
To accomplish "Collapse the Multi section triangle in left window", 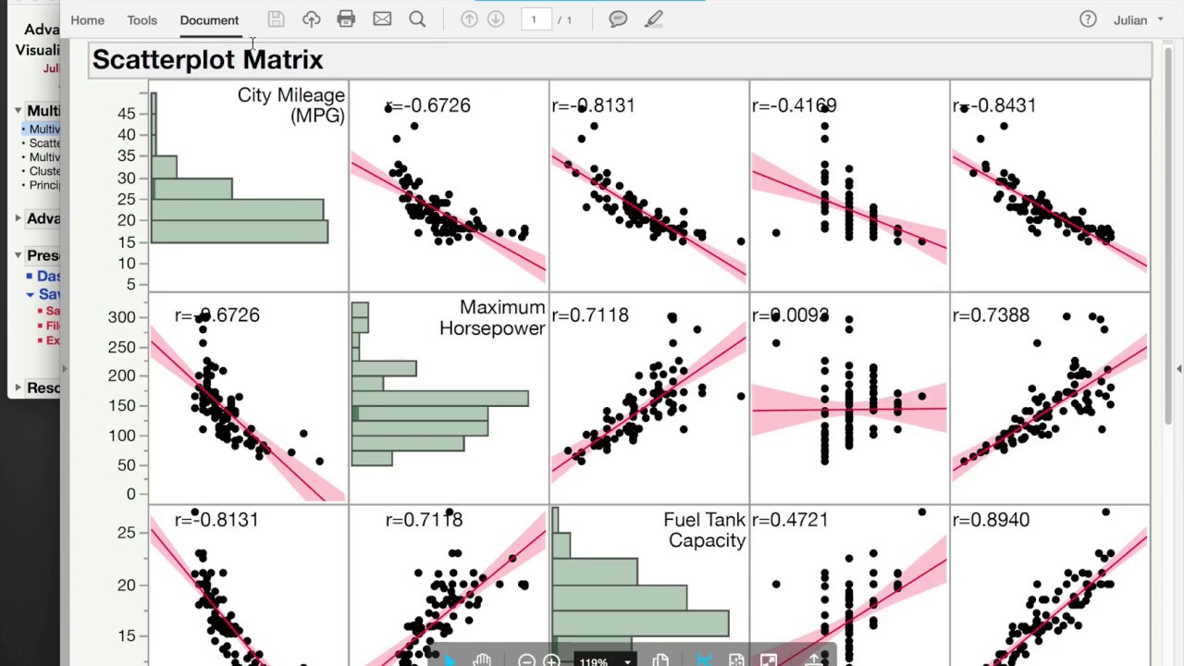I will pyautogui.click(x=18, y=110).
